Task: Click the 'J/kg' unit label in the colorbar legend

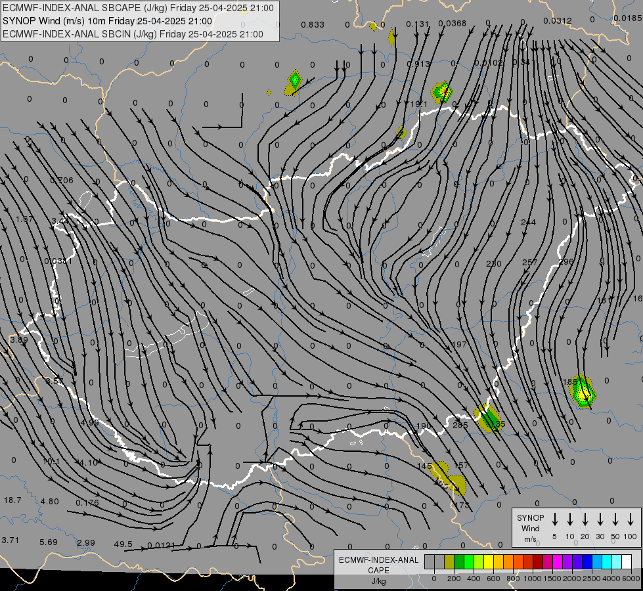Action: 378,581
